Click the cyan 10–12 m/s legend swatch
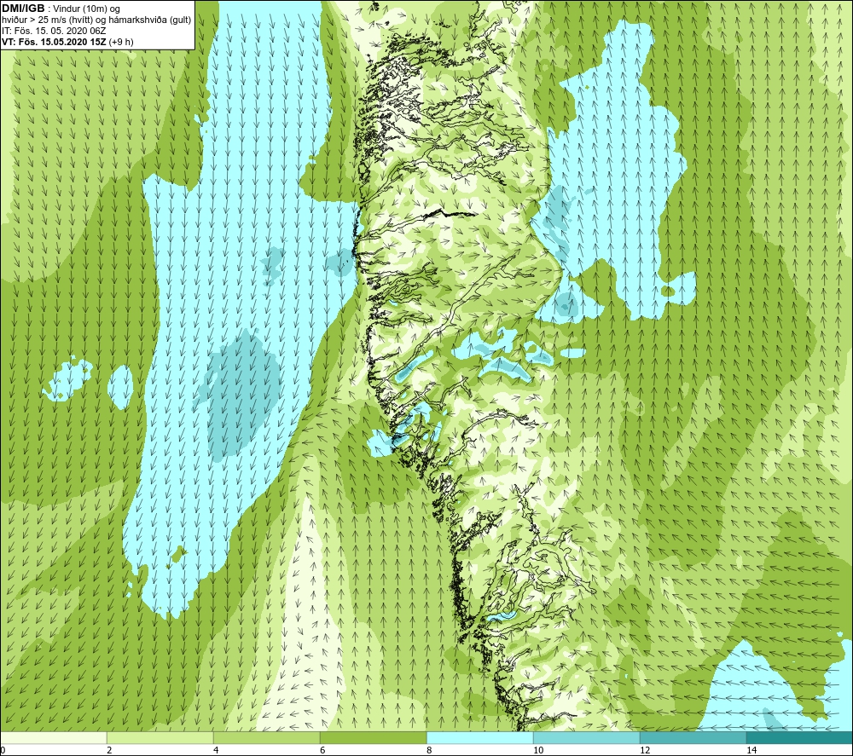 (587, 737)
